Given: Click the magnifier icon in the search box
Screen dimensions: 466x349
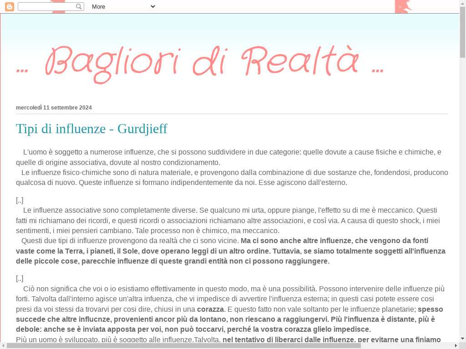Looking at the screenshot, I should pos(79,6).
